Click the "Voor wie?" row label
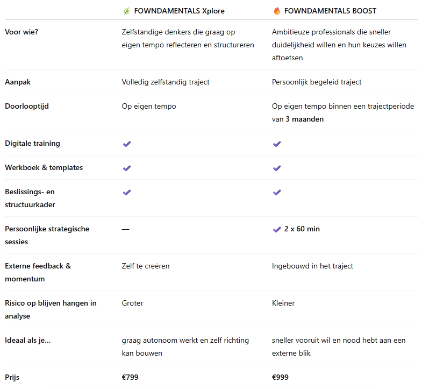This screenshot has width=429, height=389. (x=22, y=32)
